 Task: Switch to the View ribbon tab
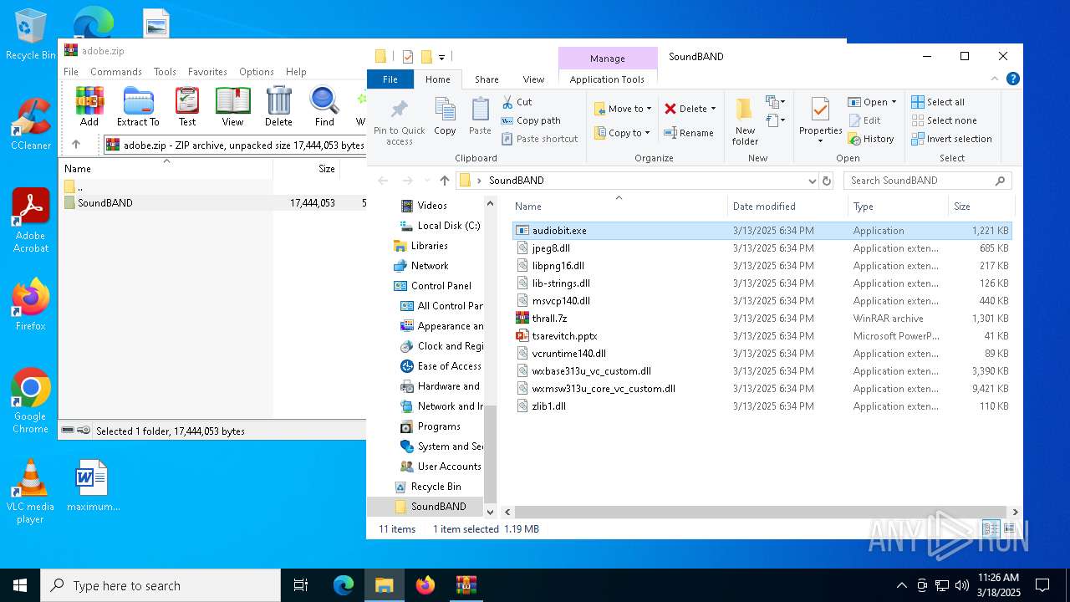[x=533, y=79]
